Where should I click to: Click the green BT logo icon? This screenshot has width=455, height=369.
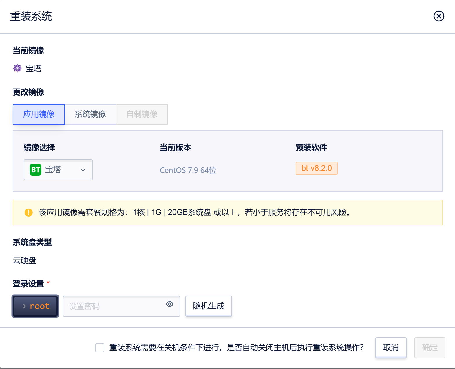click(x=35, y=169)
